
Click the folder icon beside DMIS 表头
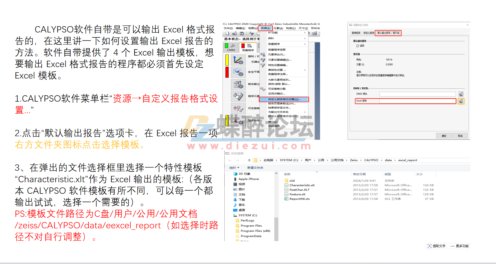click(x=461, y=94)
